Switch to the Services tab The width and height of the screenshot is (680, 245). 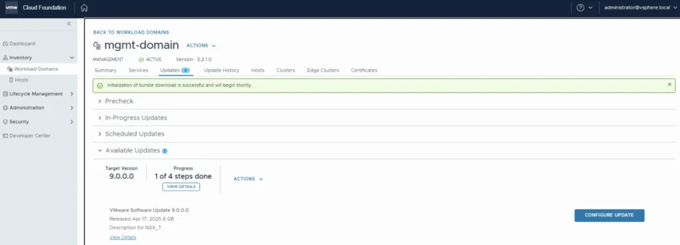point(138,70)
